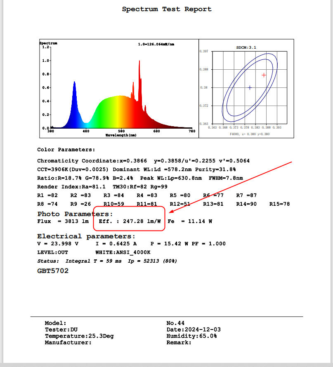Click the 1.0=126.064mW/nm label in the chart

click(x=156, y=44)
